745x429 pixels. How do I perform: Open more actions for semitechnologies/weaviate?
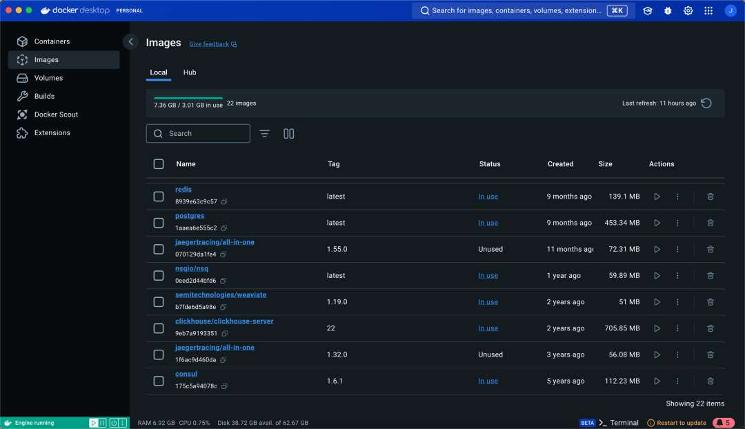coord(677,302)
